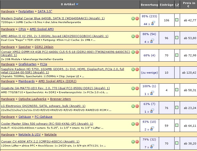Open Brenner intern subcategory
Image resolution: width=197 pixels, height=151 pixels.
[x=60, y=99]
